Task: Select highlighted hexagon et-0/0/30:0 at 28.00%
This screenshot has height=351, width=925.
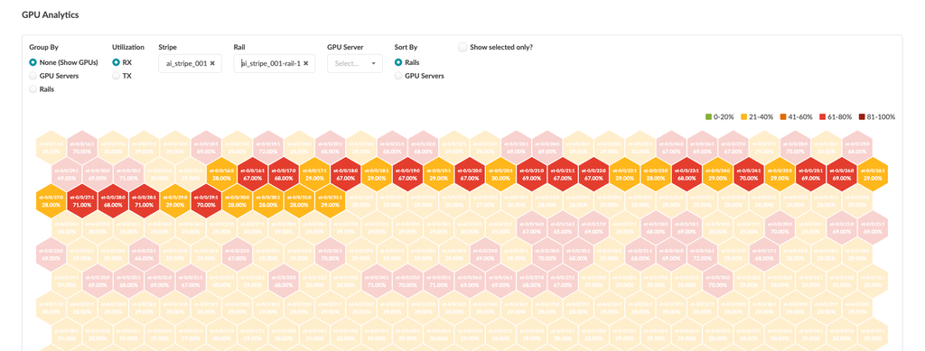Action: (x=238, y=202)
